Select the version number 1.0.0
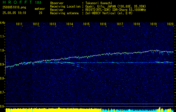The height and width of the screenshot is (112, 176). click(x=38, y=3)
